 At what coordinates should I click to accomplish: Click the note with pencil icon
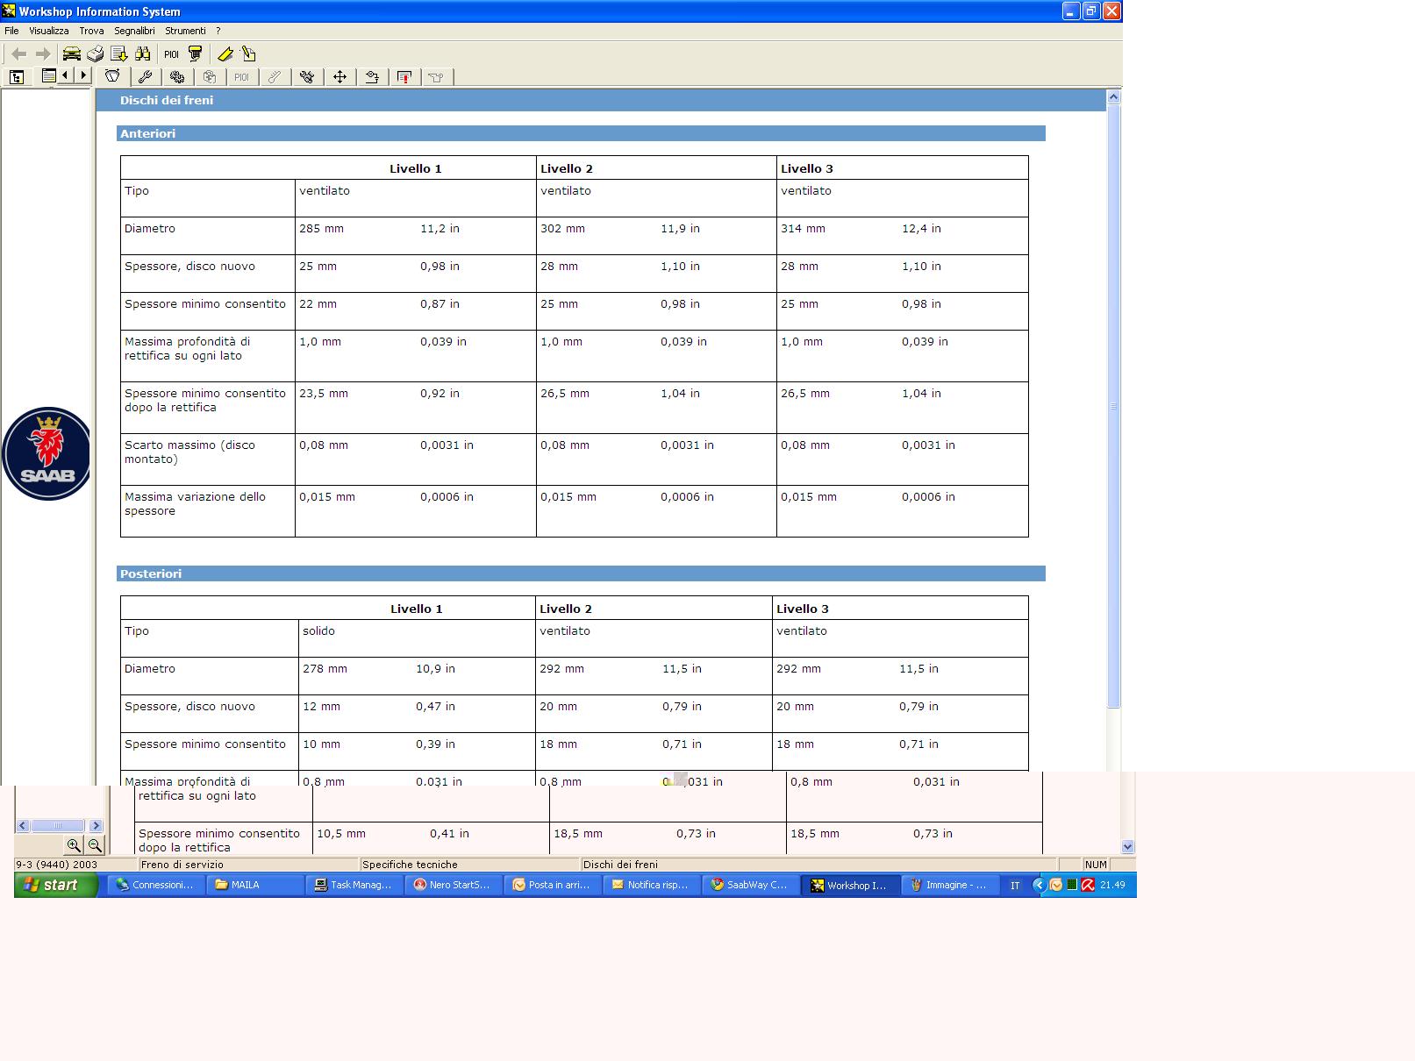tap(249, 54)
